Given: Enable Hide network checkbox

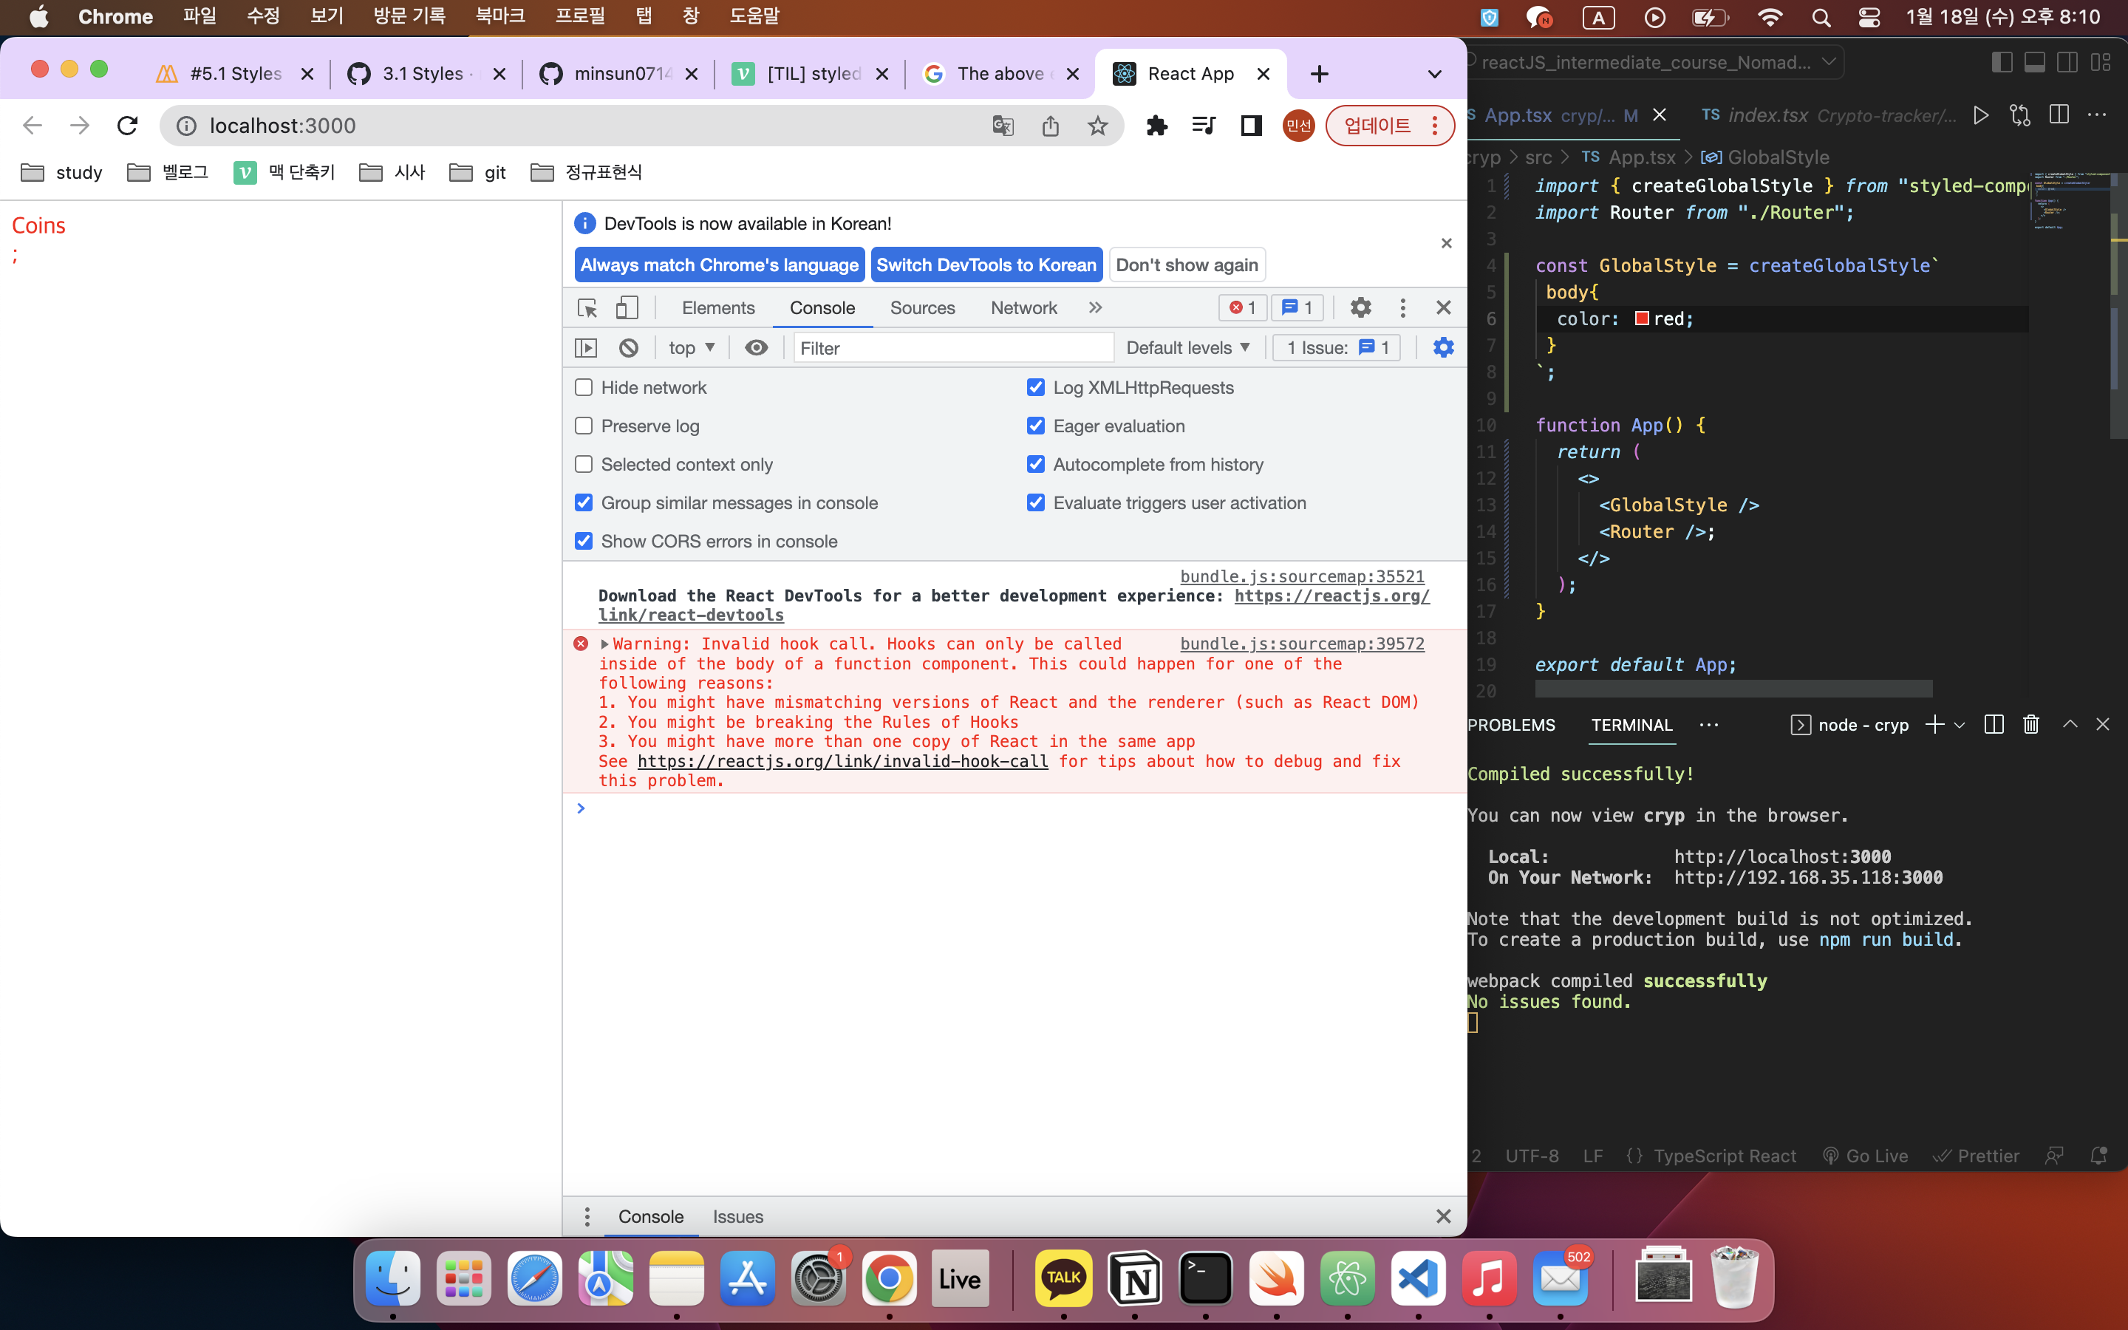Looking at the screenshot, I should coord(583,388).
